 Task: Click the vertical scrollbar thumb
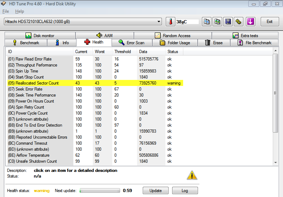click(x=276, y=93)
